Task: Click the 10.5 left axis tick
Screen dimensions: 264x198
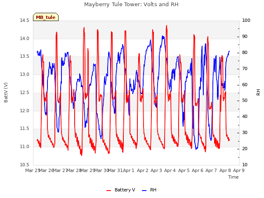Action: [x=25, y=165]
